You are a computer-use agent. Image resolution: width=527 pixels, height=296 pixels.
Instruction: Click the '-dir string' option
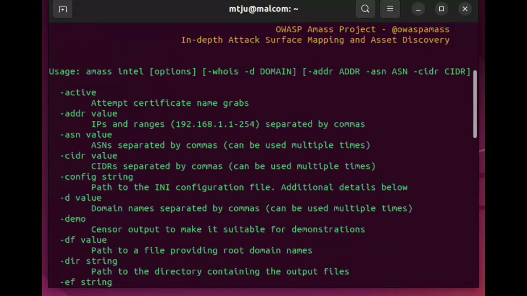(89, 261)
